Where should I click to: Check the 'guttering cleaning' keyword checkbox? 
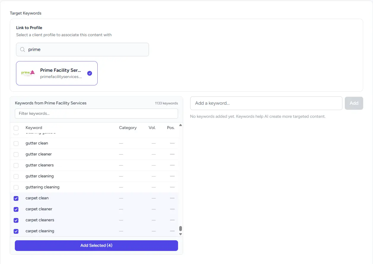click(16, 187)
